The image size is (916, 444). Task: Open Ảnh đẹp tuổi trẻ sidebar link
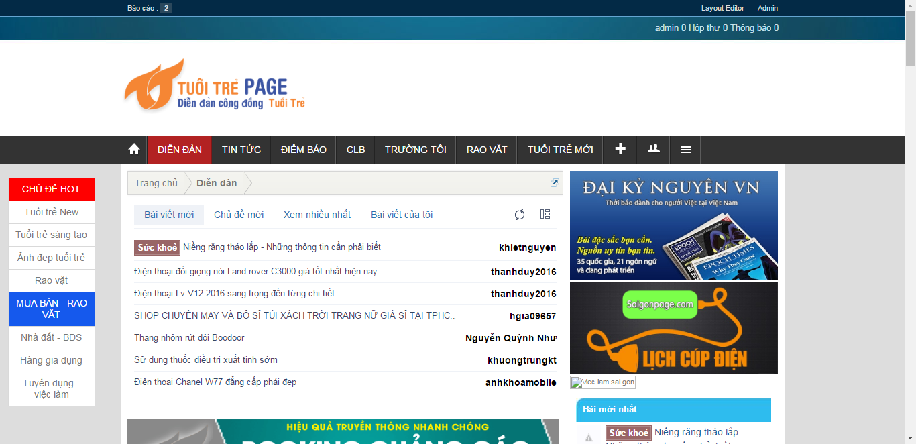(x=52, y=258)
